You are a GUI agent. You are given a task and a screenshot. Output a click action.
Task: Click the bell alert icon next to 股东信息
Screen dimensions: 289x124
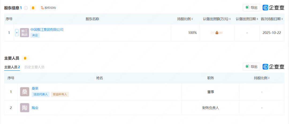coord(33,8)
